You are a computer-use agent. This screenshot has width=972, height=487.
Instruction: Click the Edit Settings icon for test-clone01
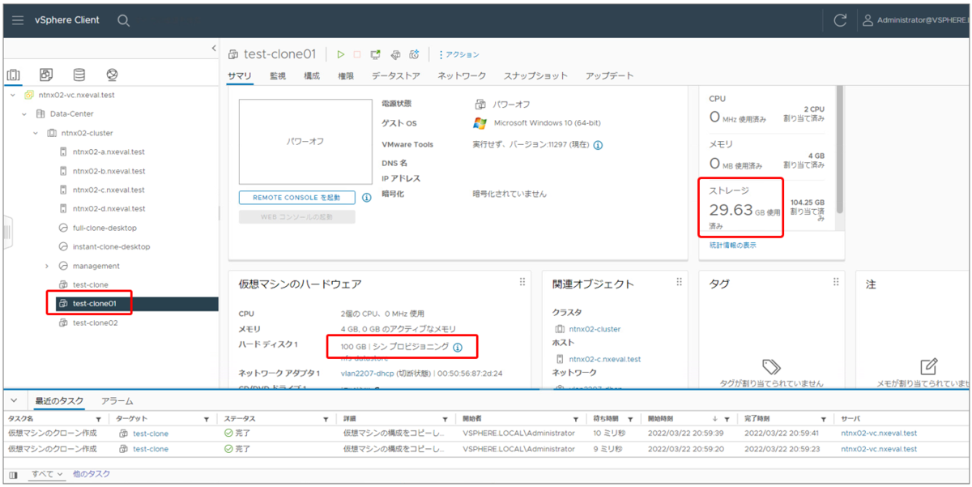point(395,54)
